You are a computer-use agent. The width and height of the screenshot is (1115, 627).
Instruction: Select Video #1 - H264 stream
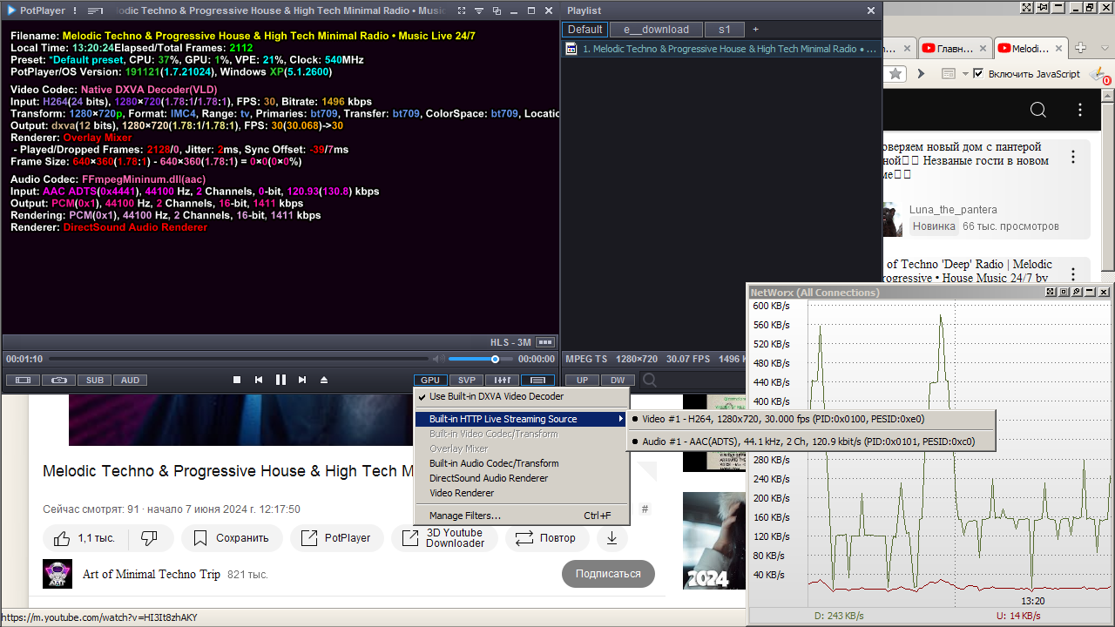[811, 419]
